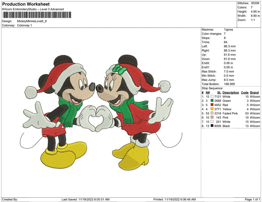262x202 pixels.
Task: Click the White color swatch in row 1
Action: pos(212,96)
